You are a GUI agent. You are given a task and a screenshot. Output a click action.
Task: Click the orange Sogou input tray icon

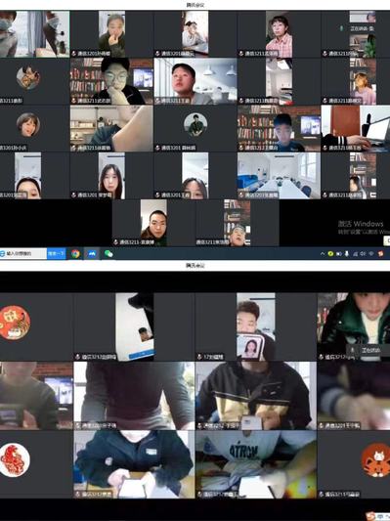[x=380, y=254]
